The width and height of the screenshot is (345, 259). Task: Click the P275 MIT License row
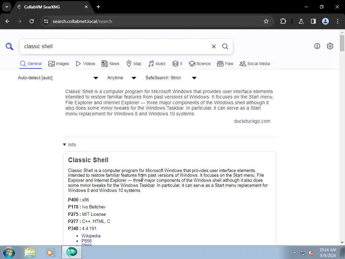[x=87, y=214]
